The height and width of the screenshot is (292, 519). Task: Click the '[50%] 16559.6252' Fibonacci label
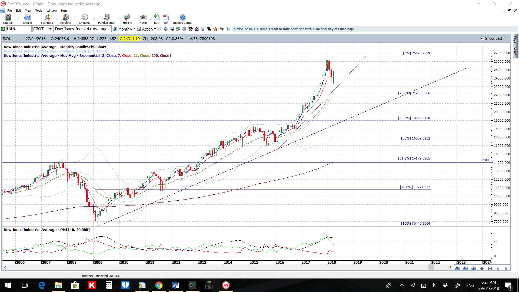415,138
